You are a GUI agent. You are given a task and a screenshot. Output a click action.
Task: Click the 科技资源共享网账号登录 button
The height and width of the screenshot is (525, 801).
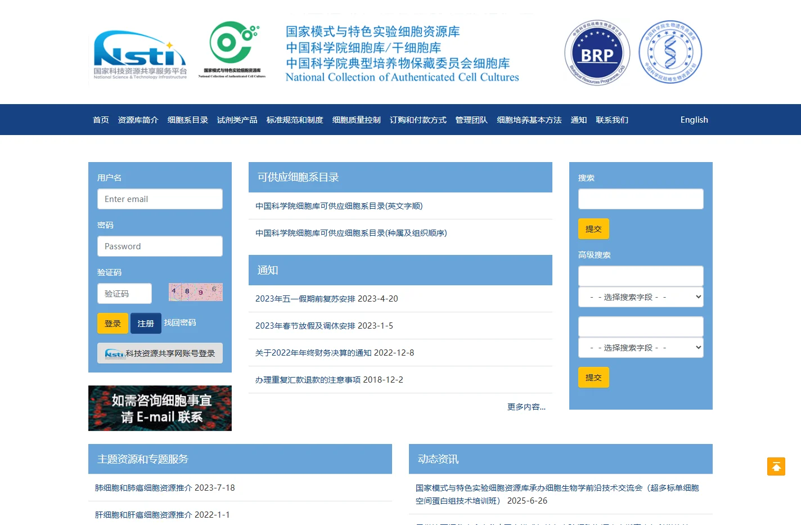[160, 353]
